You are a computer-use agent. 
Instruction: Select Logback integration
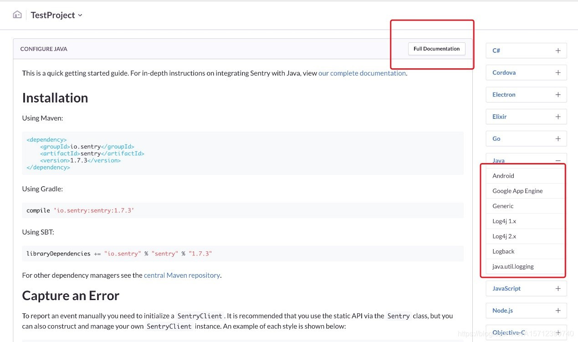(526, 251)
